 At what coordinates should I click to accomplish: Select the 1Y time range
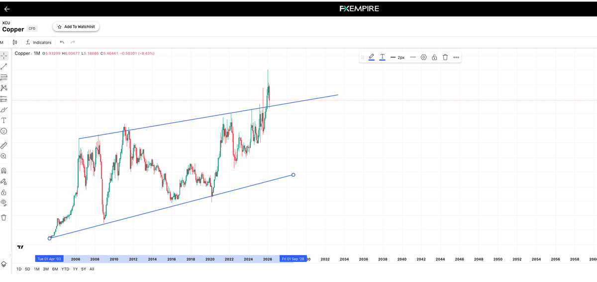pos(75,269)
